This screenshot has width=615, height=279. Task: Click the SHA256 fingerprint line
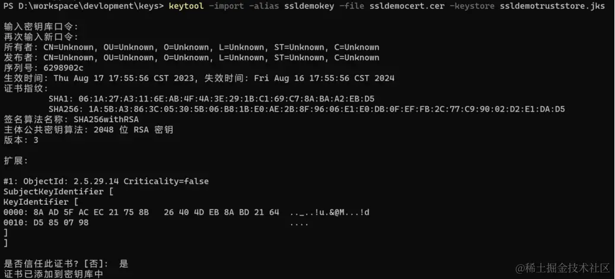[x=307, y=109]
